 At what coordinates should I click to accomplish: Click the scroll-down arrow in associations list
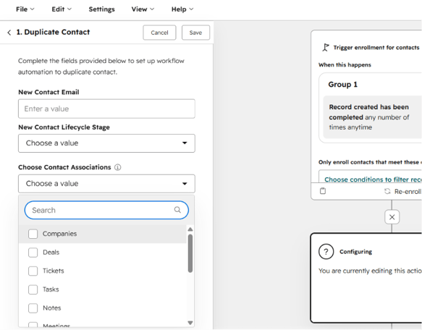(190, 323)
